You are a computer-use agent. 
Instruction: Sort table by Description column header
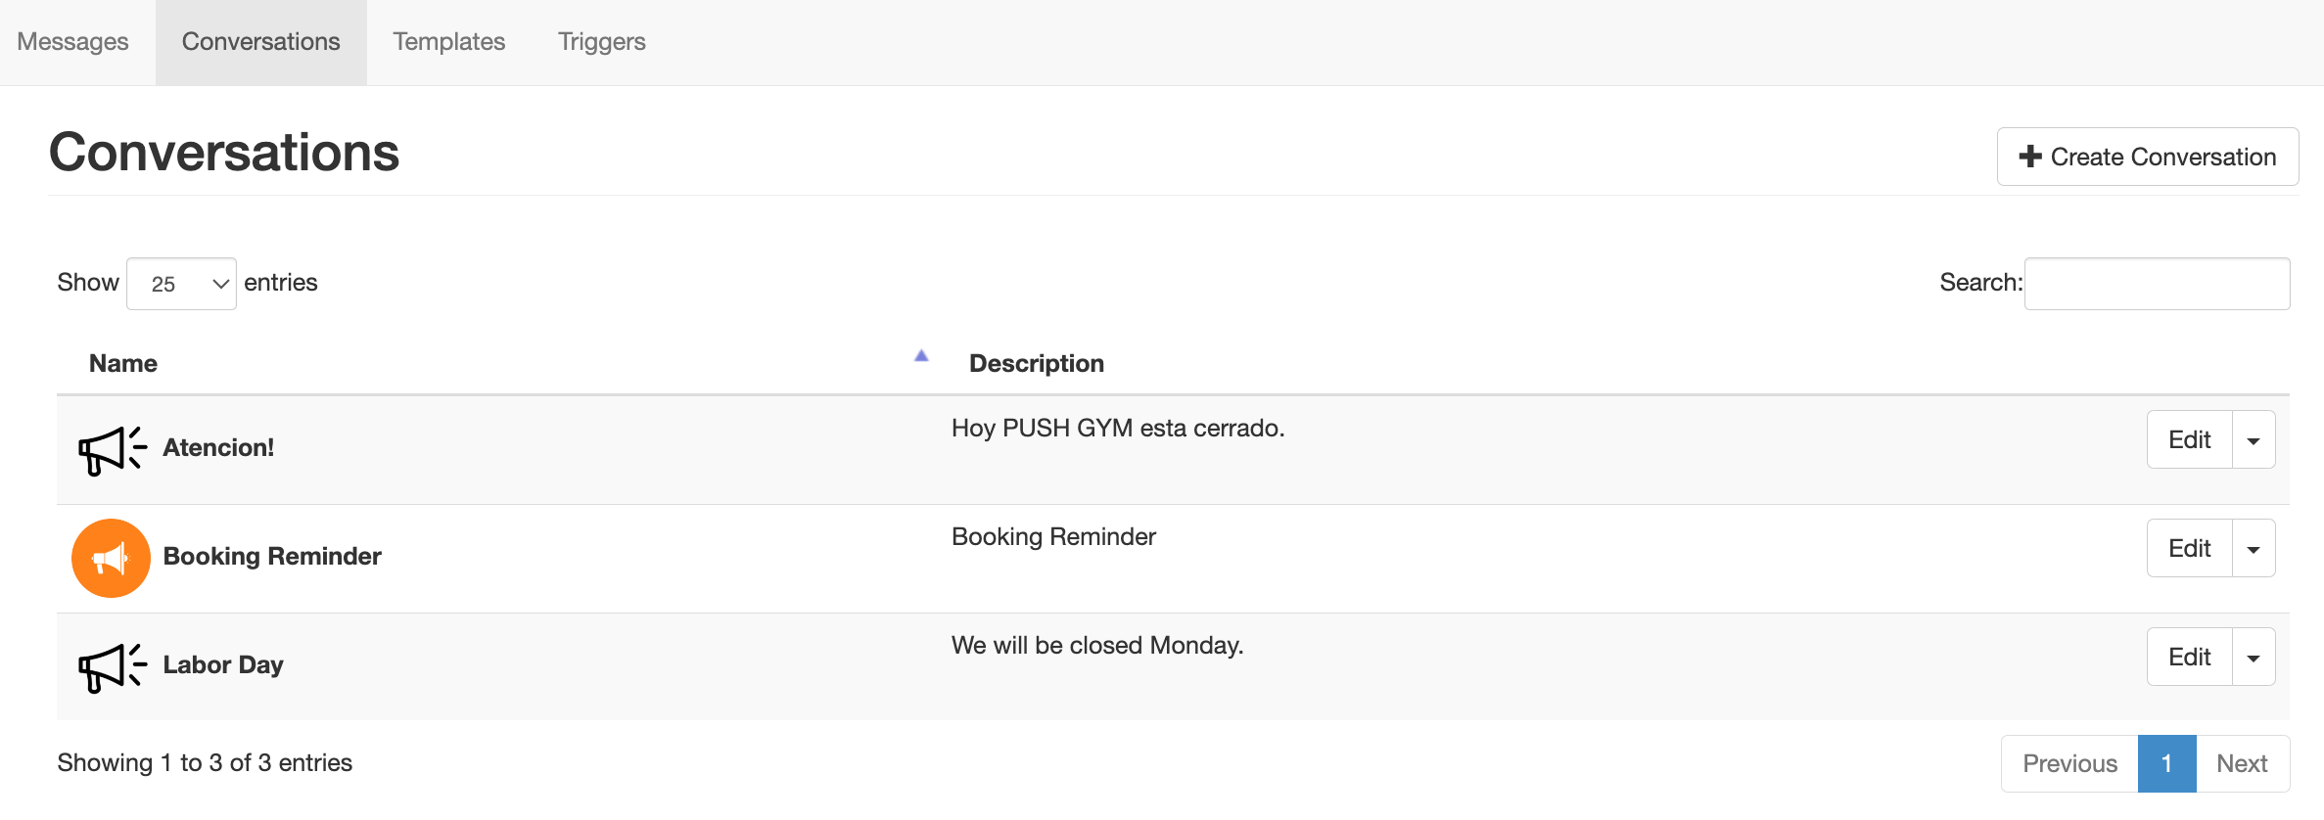[x=1037, y=364]
